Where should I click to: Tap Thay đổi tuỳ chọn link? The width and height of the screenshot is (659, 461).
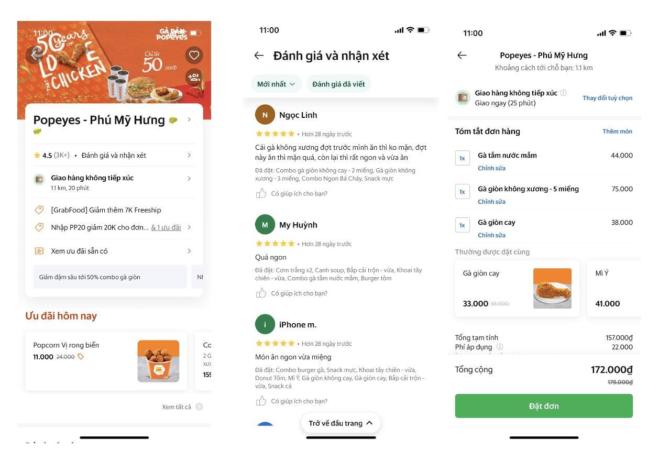[607, 98]
